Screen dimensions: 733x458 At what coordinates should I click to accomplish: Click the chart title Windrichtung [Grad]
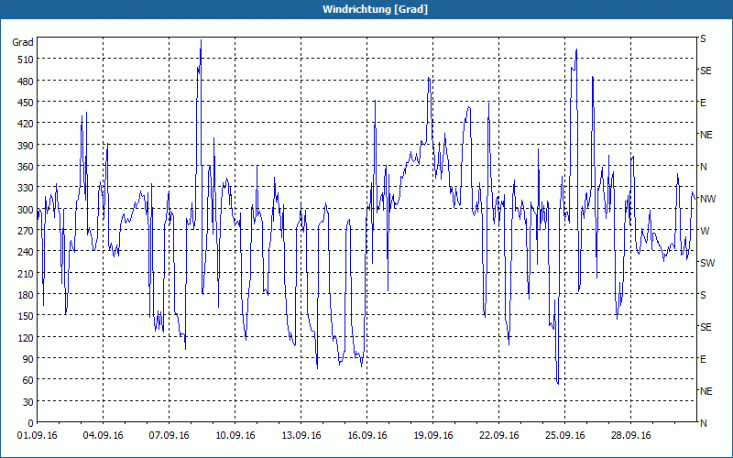(375, 9)
